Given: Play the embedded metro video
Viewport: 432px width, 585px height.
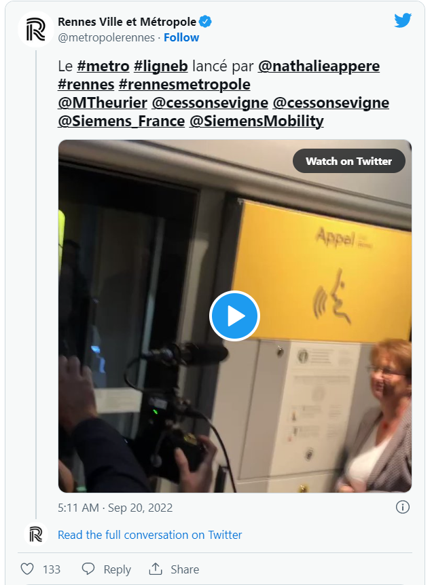Looking at the screenshot, I should (234, 316).
